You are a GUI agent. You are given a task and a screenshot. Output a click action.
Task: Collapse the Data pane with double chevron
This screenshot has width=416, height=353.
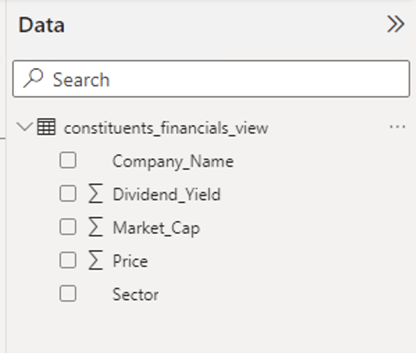(396, 24)
